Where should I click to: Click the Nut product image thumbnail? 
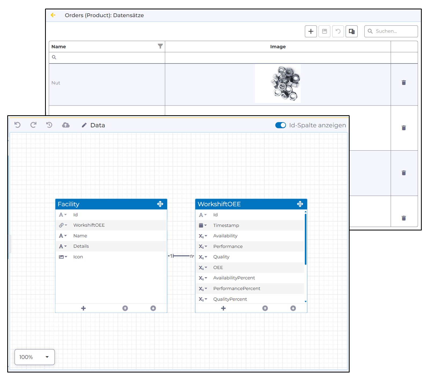(278, 83)
